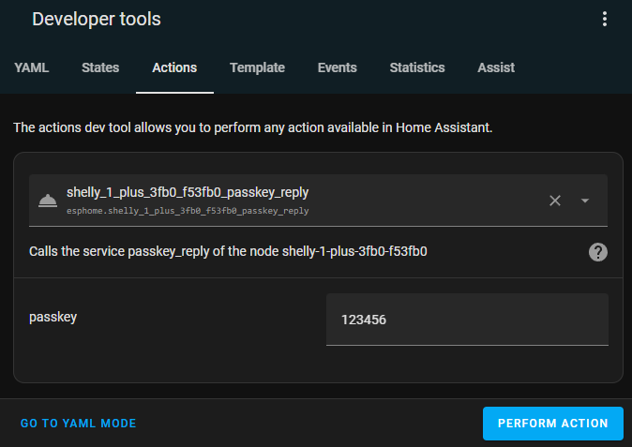
Task: Click the GO TO YAML MODE link
Action: point(79,424)
